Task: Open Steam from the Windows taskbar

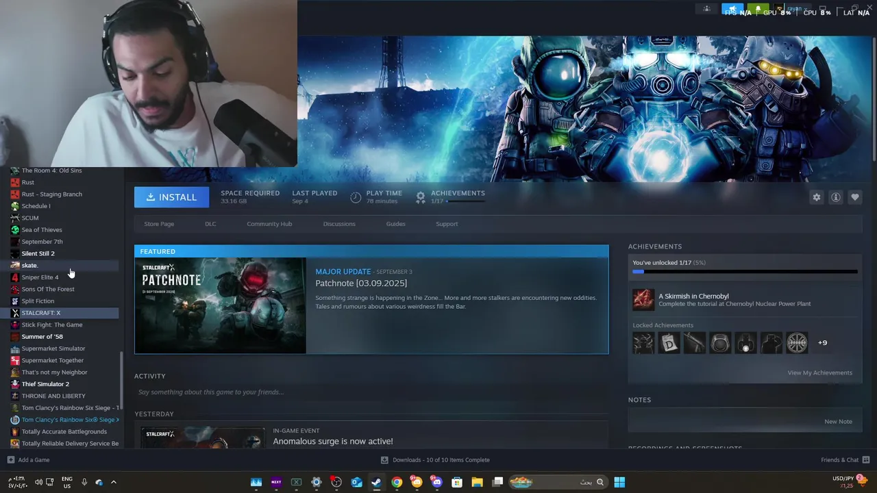Action: tap(376, 482)
